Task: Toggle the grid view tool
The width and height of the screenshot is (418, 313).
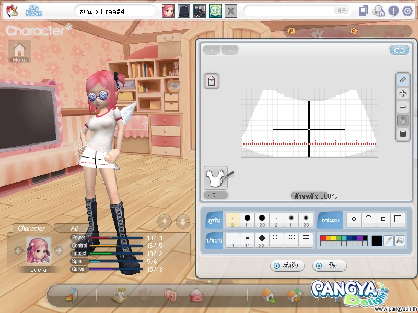Action: point(403,134)
